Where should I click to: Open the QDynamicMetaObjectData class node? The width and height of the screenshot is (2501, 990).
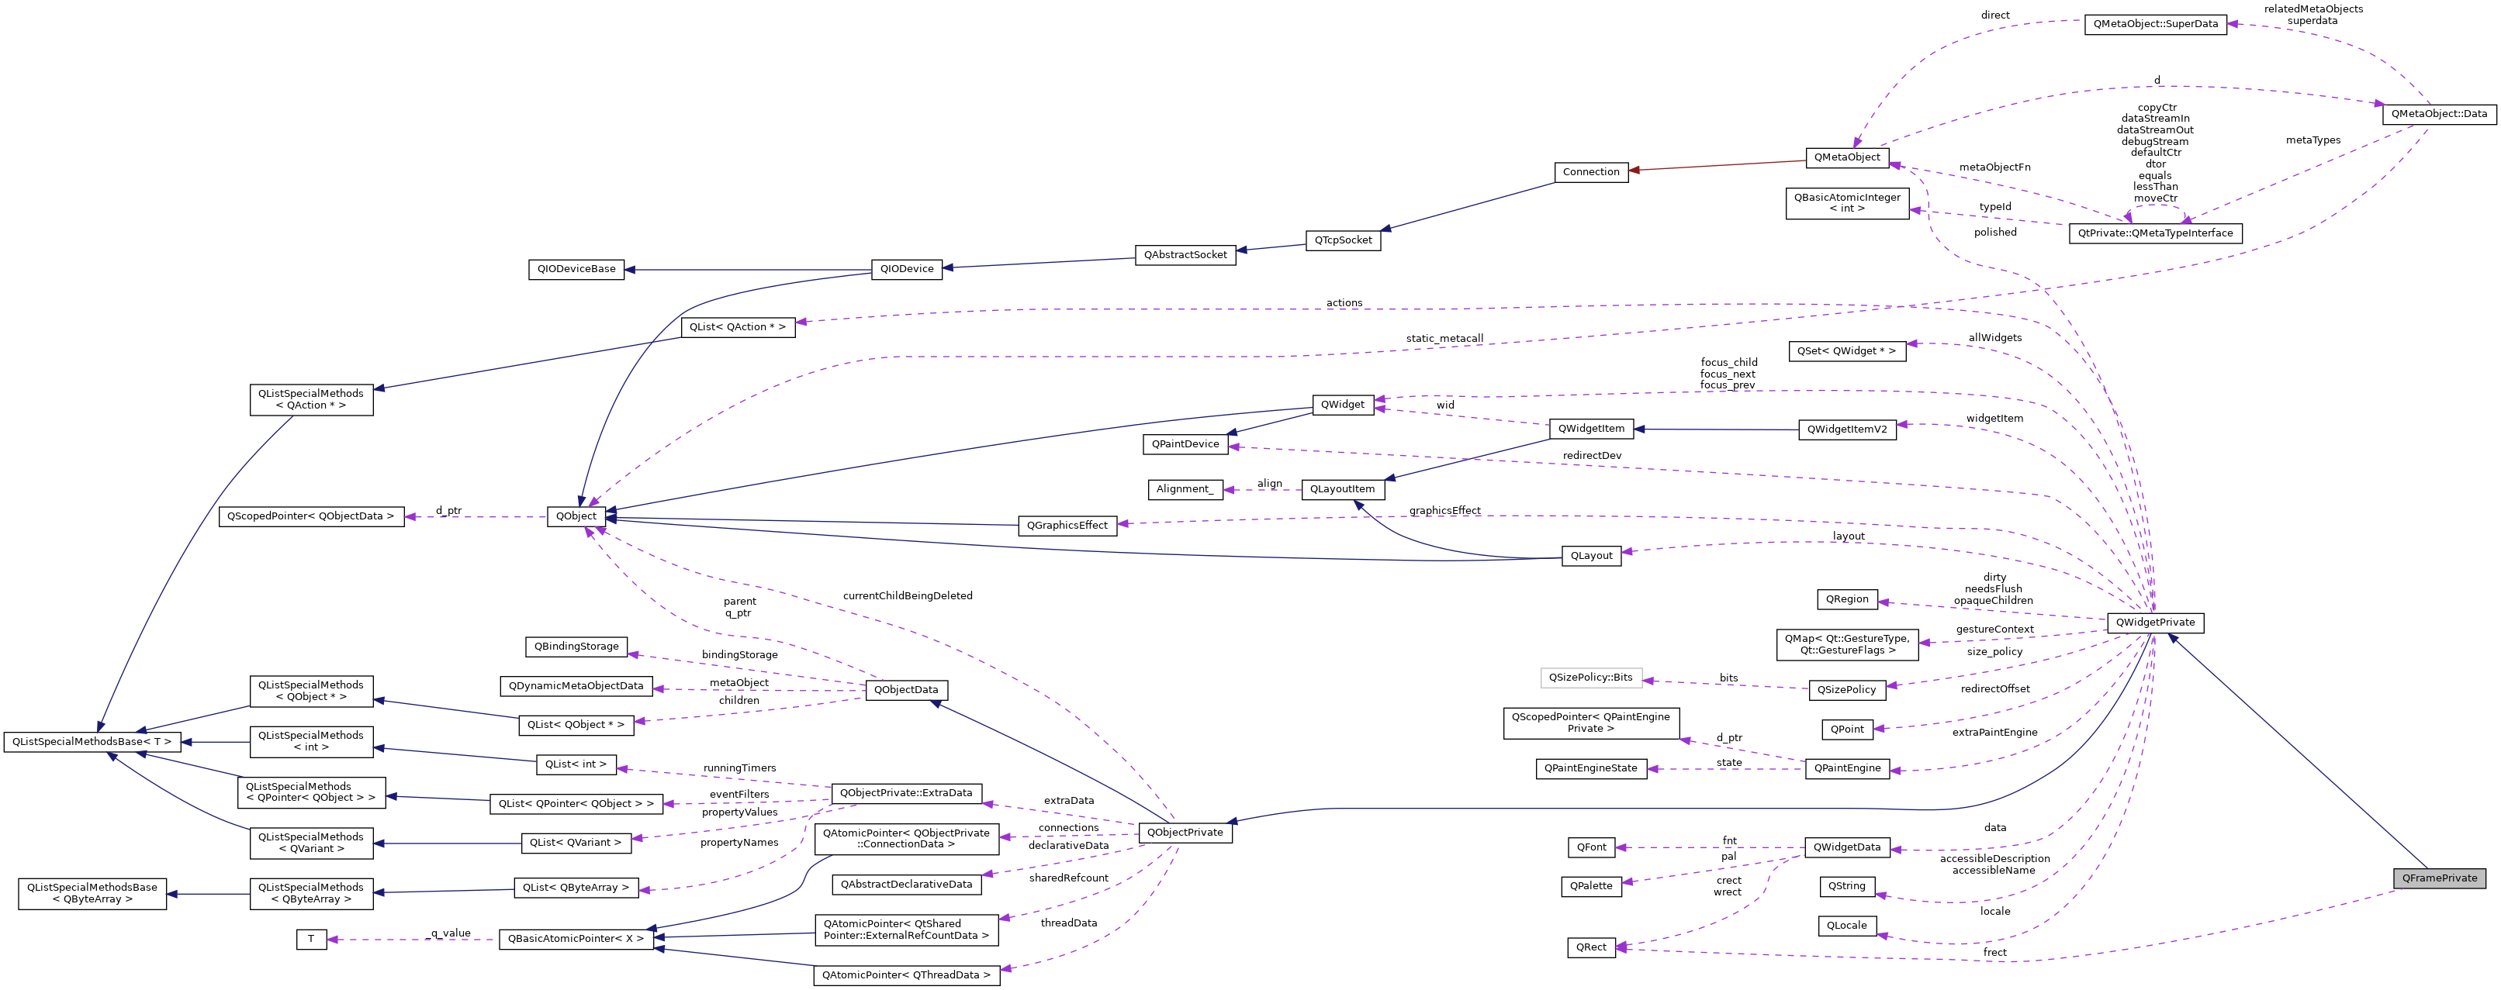(x=576, y=686)
